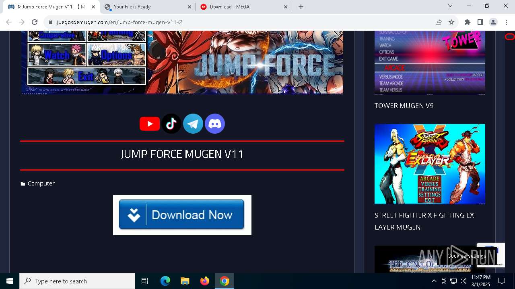The width and height of the screenshot is (515, 289).
Task: Click the JUMP FORCE MUGEN V11 heading
Action: (x=182, y=154)
